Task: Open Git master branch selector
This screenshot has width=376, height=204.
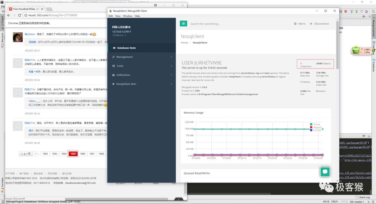Action: tap(357, 202)
